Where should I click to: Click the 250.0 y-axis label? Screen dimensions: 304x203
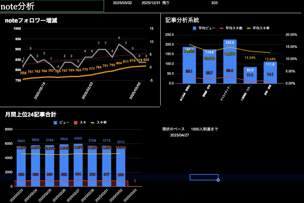click(x=169, y=35)
